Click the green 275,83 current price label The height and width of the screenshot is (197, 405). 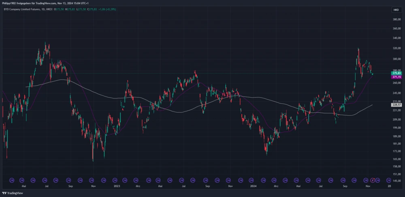(397, 73)
